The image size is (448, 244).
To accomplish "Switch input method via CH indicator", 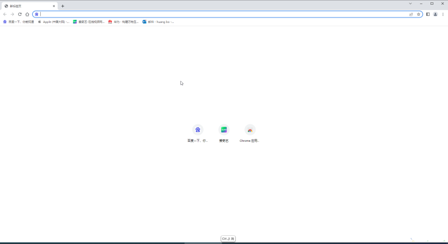I will click(228, 239).
